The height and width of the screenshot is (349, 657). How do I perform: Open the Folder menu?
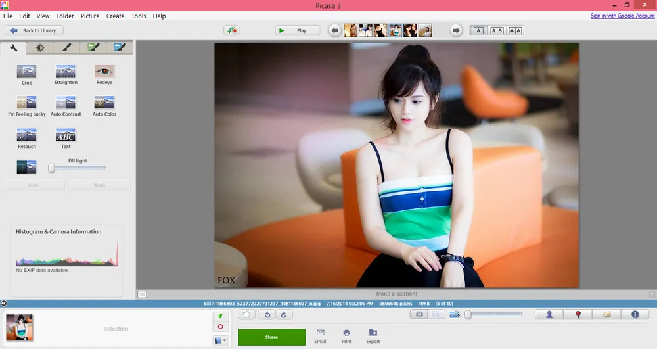[65, 16]
